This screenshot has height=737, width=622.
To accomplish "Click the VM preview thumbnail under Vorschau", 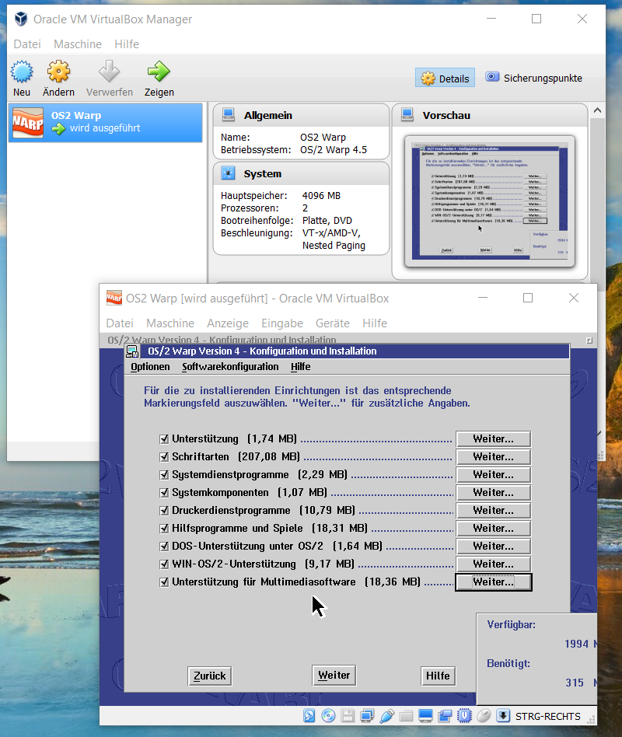I will tap(489, 201).
